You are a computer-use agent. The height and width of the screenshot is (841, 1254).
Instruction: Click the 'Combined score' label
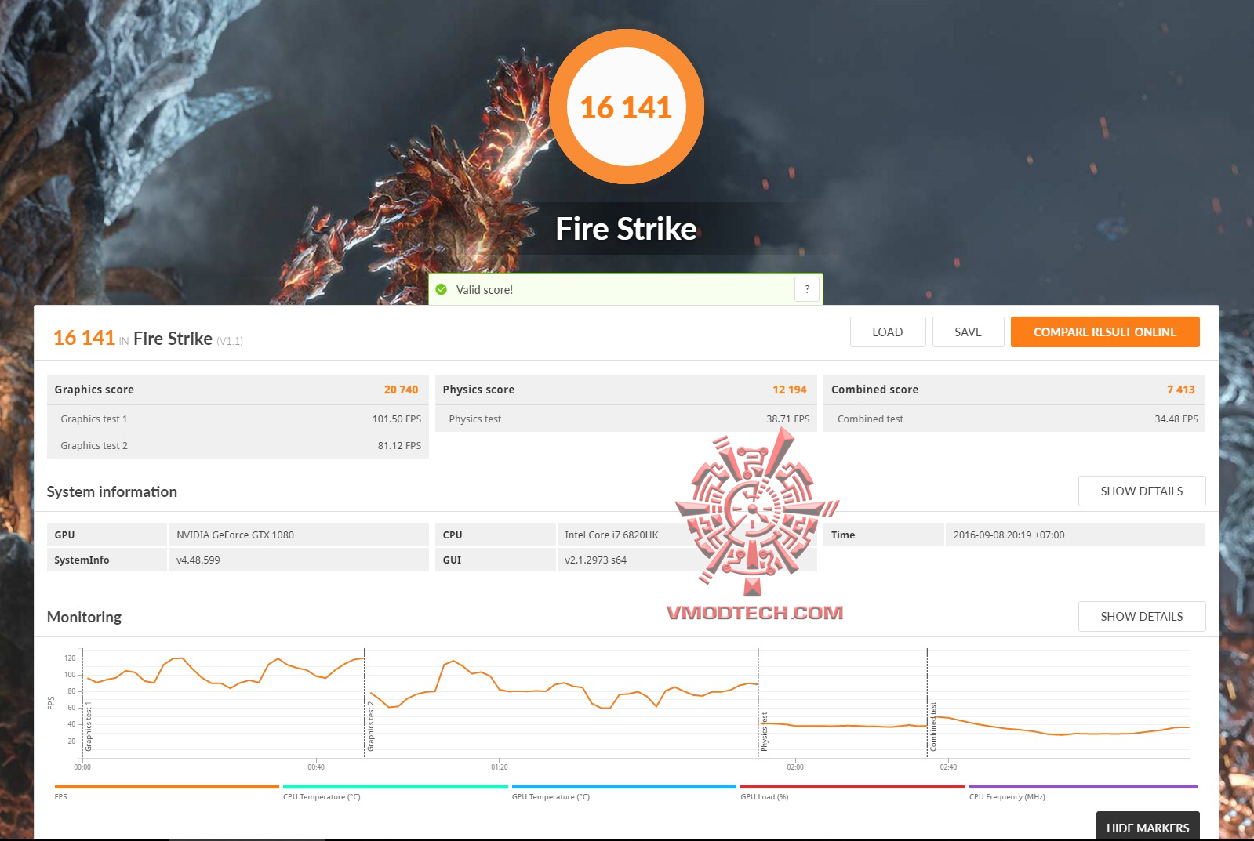(874, 390)
